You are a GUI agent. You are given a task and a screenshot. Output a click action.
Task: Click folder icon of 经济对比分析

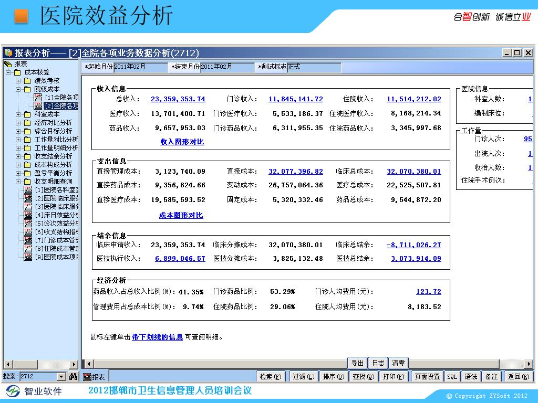[x=27, y=123]
